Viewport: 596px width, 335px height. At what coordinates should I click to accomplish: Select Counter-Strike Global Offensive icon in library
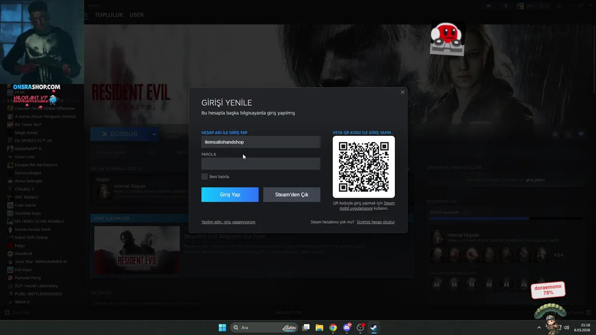10,108
